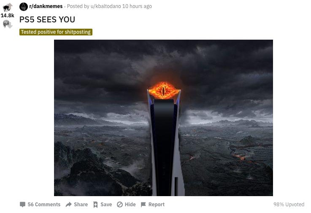Upvote the PS5 SEES YOU post
The width and height of the screenshot is (311, 213).
tap(8, 7)
